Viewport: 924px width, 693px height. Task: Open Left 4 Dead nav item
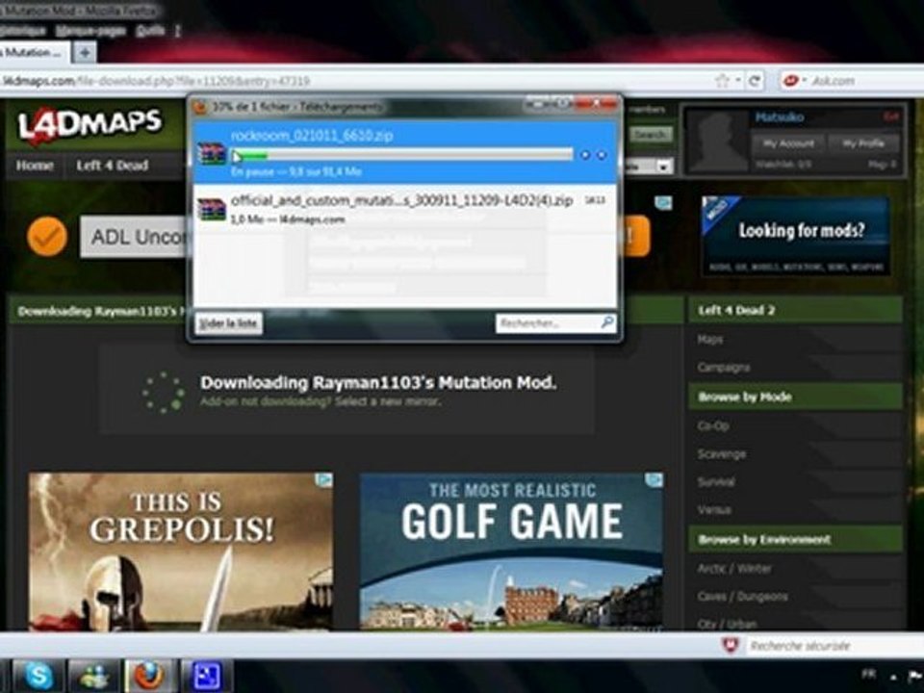click(x=112, y=166)
